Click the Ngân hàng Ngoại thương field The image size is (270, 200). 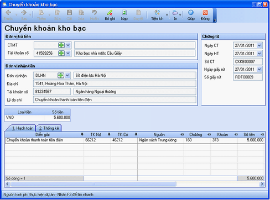[x=135, y=92]
